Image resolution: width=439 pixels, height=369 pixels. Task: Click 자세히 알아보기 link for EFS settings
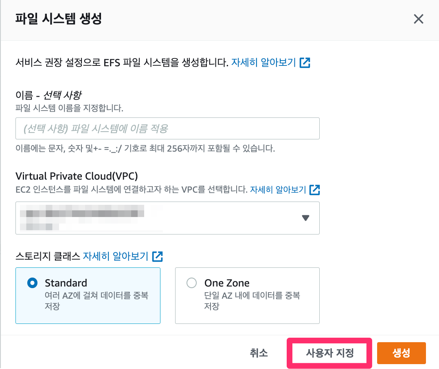point(263,63)
